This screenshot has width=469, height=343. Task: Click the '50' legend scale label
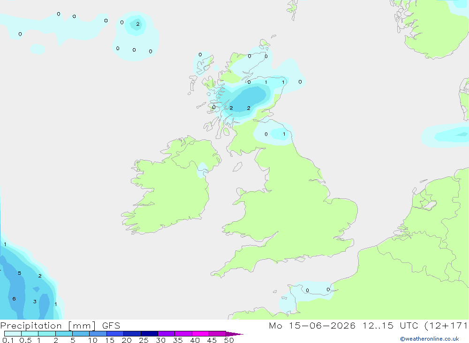coord(229,340)
